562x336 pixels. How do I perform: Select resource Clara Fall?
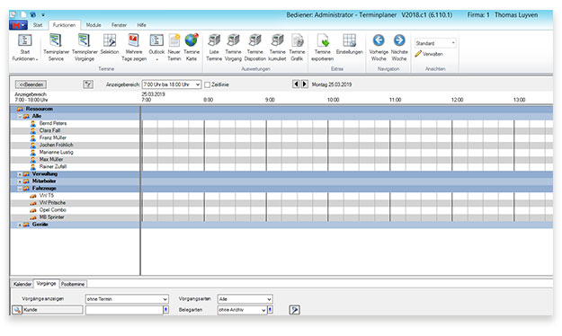click(x=49, y=130)
